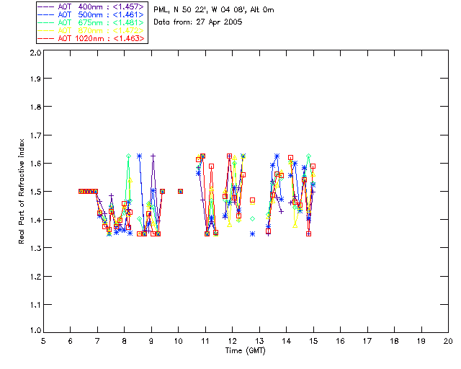Click the time-axis tick label '17'
Image resolution: width=461 pixels, height=369 pixels.
pyautogui.click(x=367, y=341)
